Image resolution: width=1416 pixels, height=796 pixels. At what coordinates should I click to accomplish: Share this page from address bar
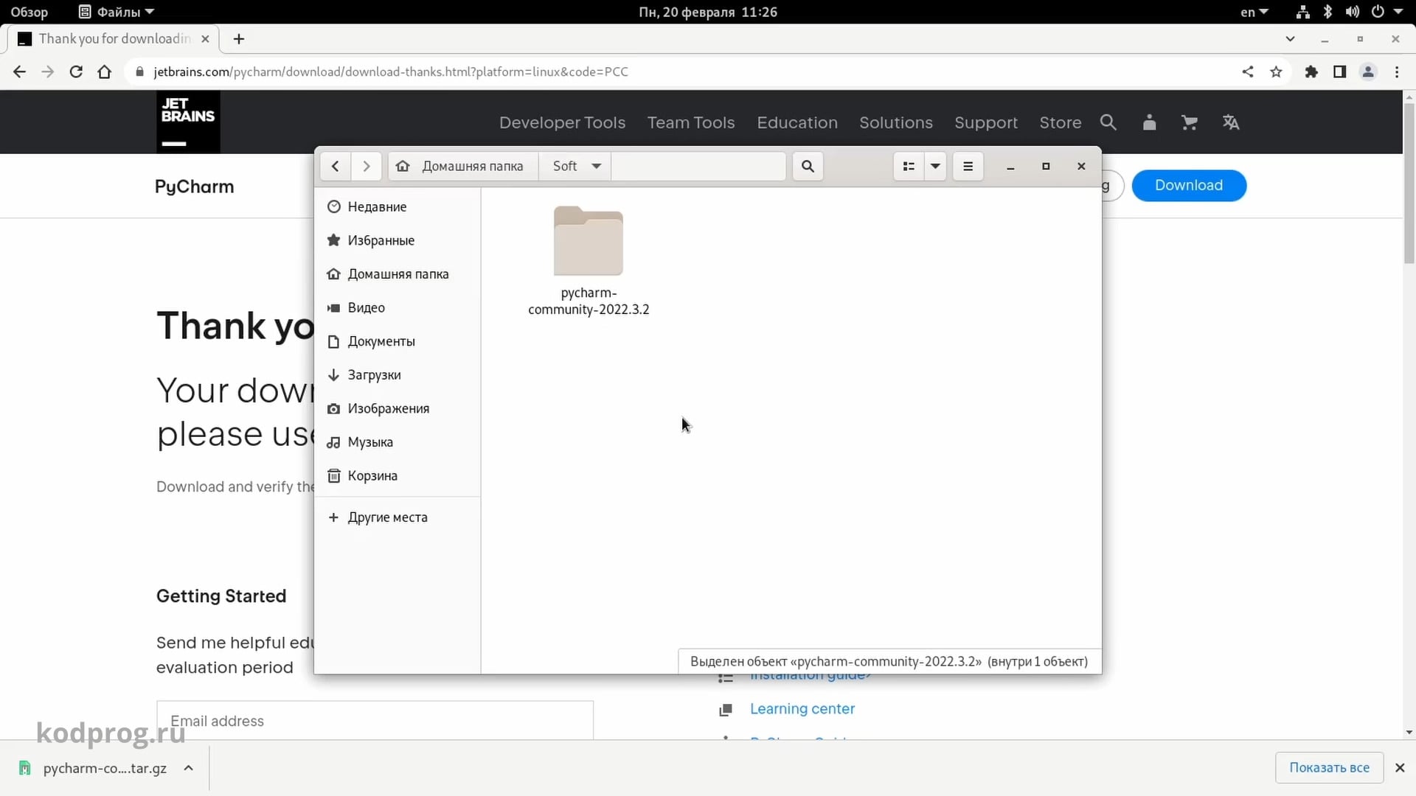1248,71
